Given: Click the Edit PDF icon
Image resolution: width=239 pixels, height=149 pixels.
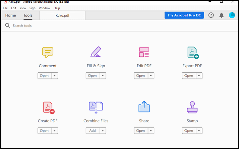Looking at the screenshot, I should 144,52.
